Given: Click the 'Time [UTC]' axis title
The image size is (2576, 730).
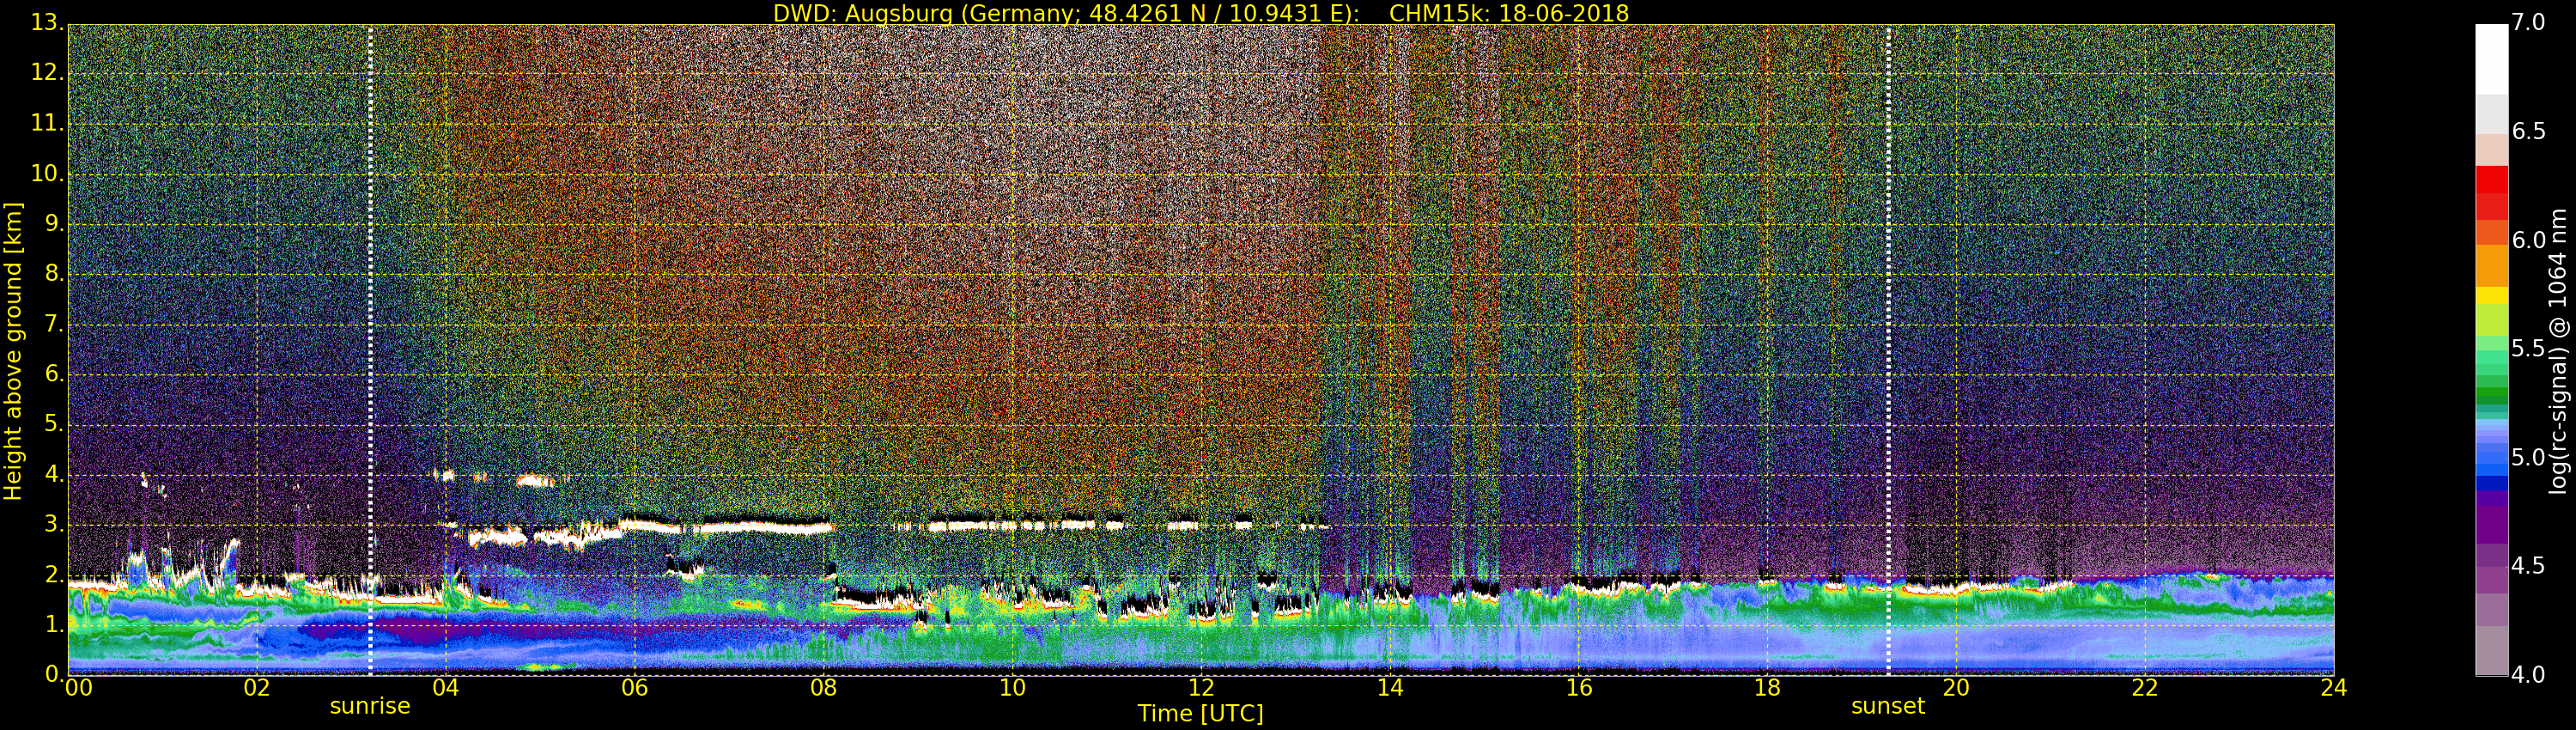Looking at the screenshot, I should (1200, 714).
